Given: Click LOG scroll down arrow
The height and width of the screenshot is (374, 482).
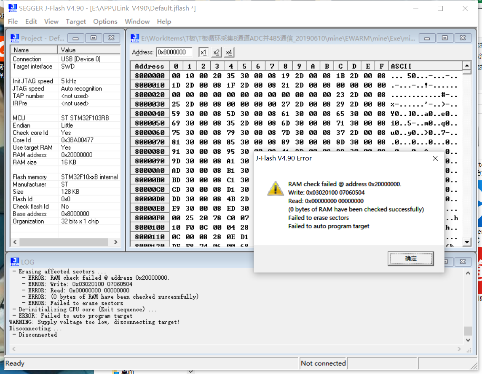Looking at the screenshot, I should click(x=468, y=340).
